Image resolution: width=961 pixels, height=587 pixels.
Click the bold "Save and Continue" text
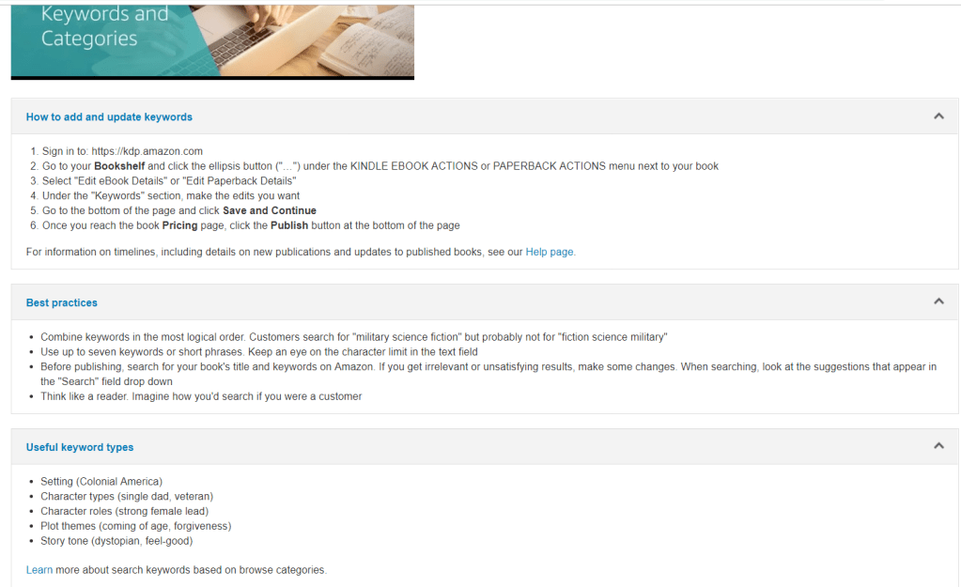(x=269, y=210)
